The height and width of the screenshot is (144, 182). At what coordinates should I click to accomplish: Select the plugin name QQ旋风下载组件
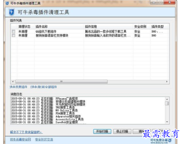(46, 32)
